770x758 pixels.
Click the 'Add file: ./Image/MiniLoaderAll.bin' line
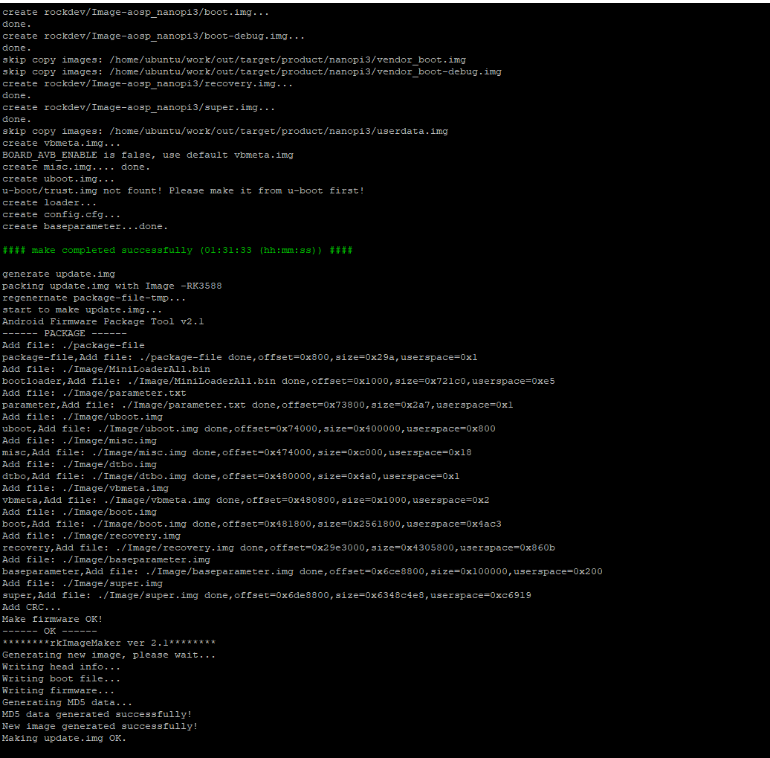[106, 369]
